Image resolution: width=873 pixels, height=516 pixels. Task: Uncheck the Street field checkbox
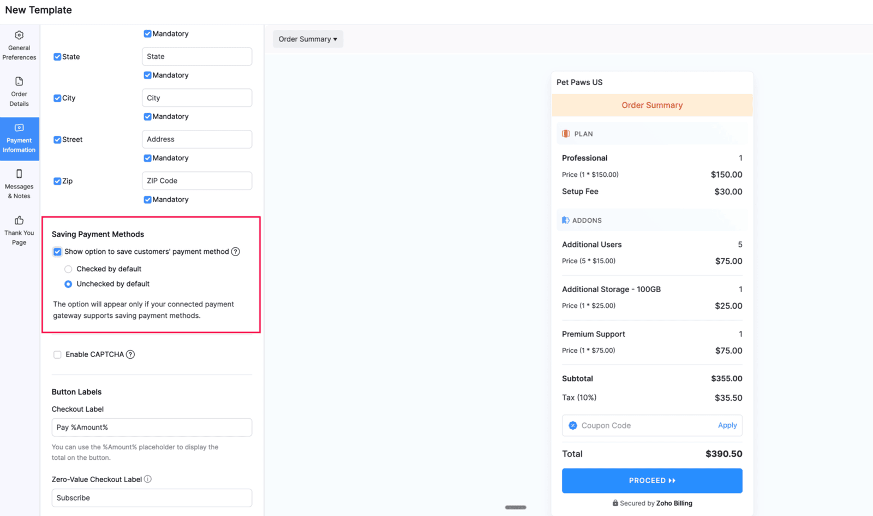tap(57, 140)
